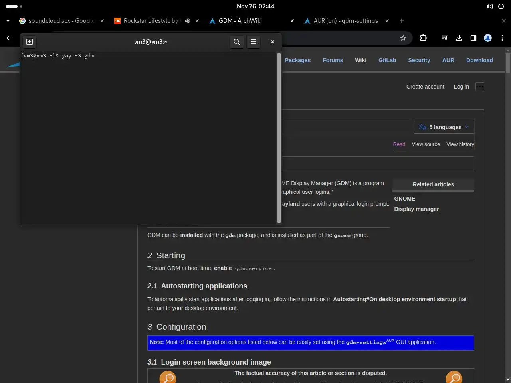Open the gdm package link
The image size is (511, 383).
click(230, 235)
